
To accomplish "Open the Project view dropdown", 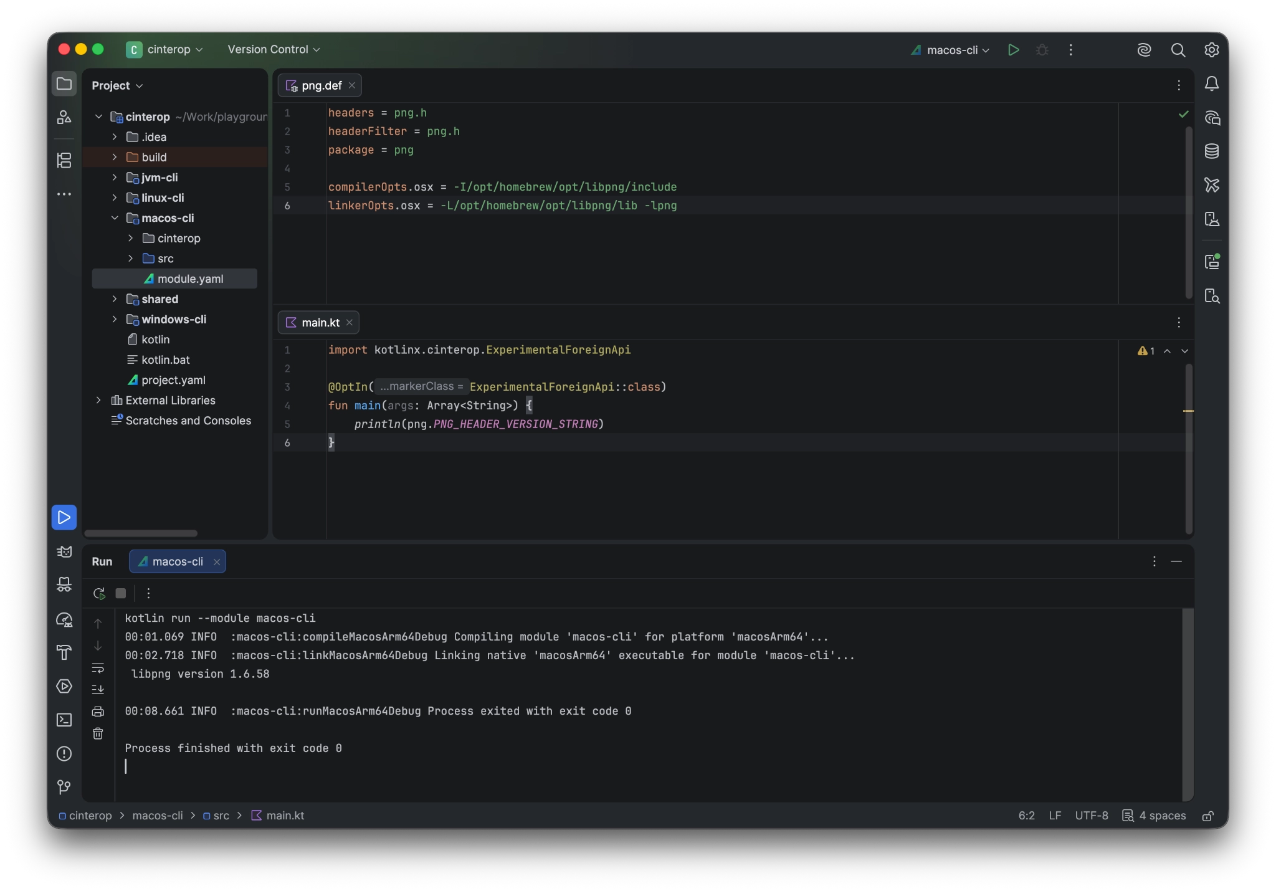I will 117,85.
